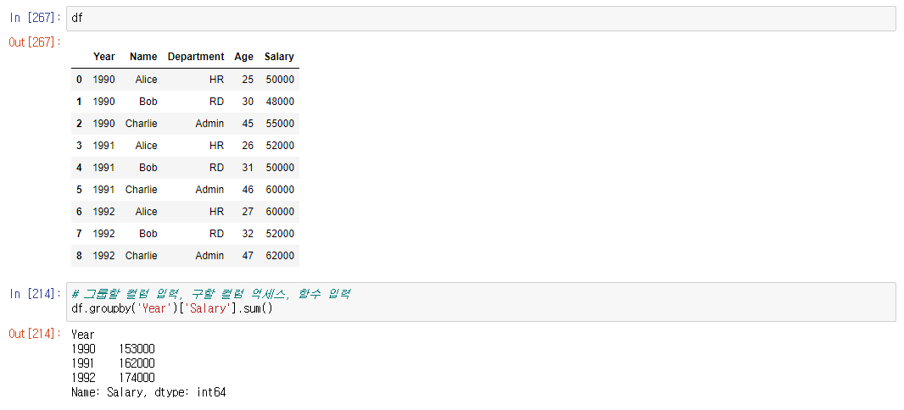
Task: Click the summed value 162000 in the output
Action: click(x=137, y=363)
